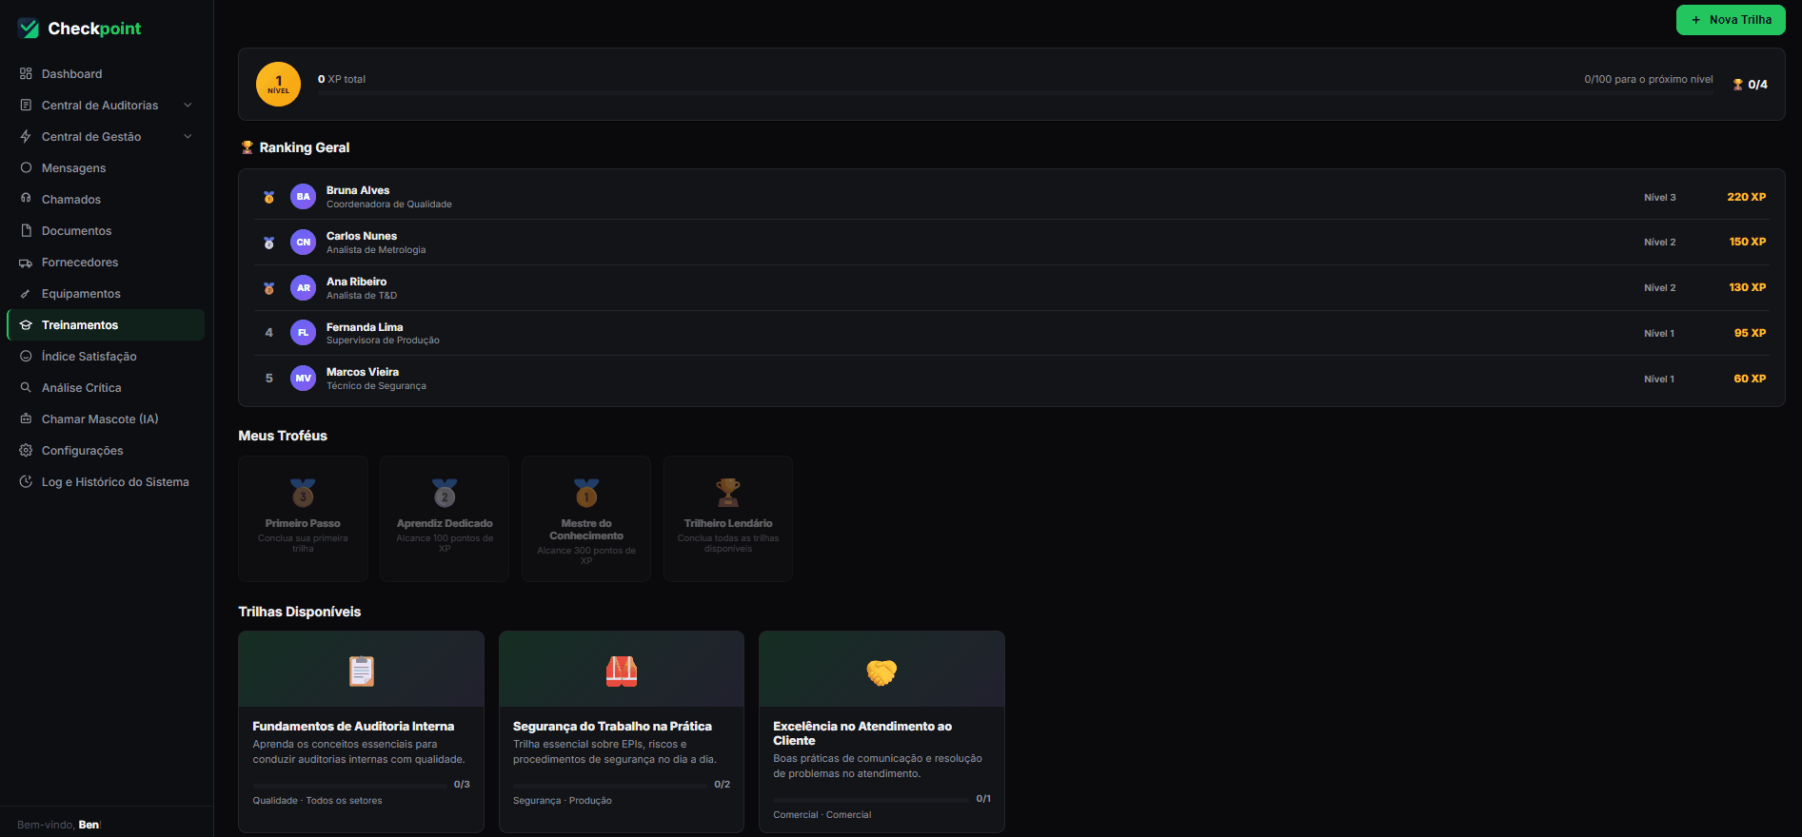Image resolution: width=1802 pixels, height=837 pixels.
Task: Click the trophy count 0/4 indicator
Action: 1750,85
